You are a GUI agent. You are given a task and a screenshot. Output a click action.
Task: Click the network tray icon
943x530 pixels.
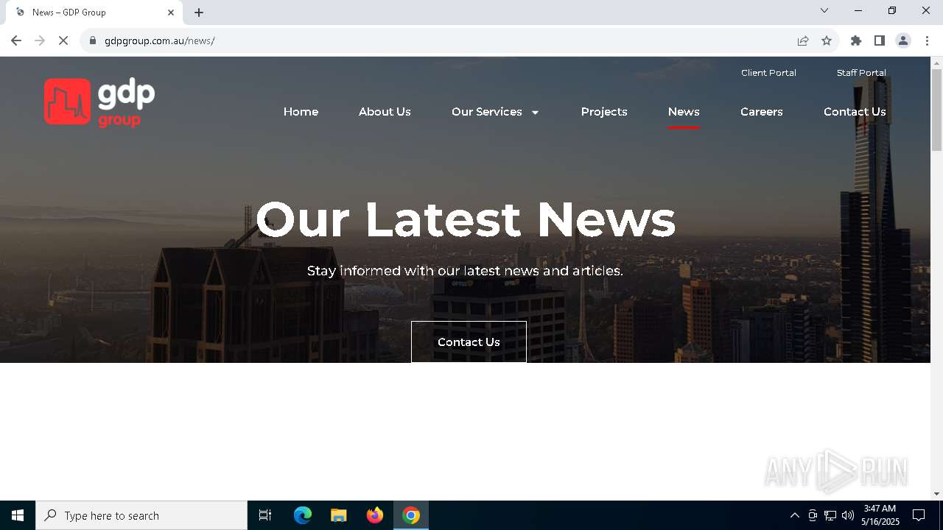[x=830, y=515]
